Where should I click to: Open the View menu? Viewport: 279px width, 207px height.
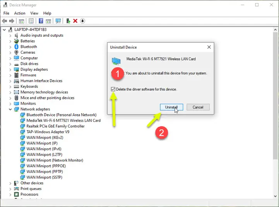(34, 13)
